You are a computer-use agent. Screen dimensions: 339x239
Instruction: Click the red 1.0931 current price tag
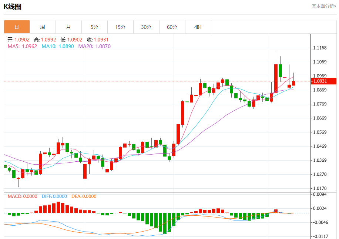tap(324, 81)
